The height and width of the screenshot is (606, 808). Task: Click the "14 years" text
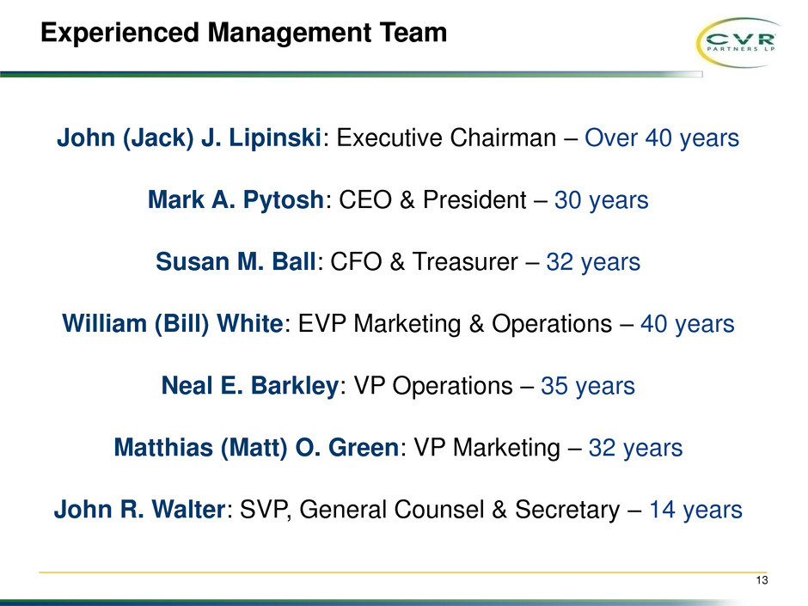pos(695,510)
